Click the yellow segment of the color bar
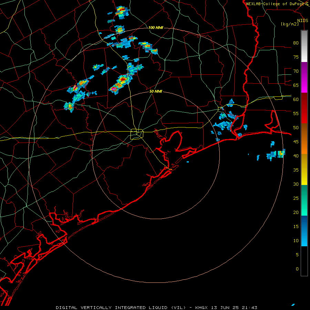This screenshot has height=310, width=310. tap(304, 169)
